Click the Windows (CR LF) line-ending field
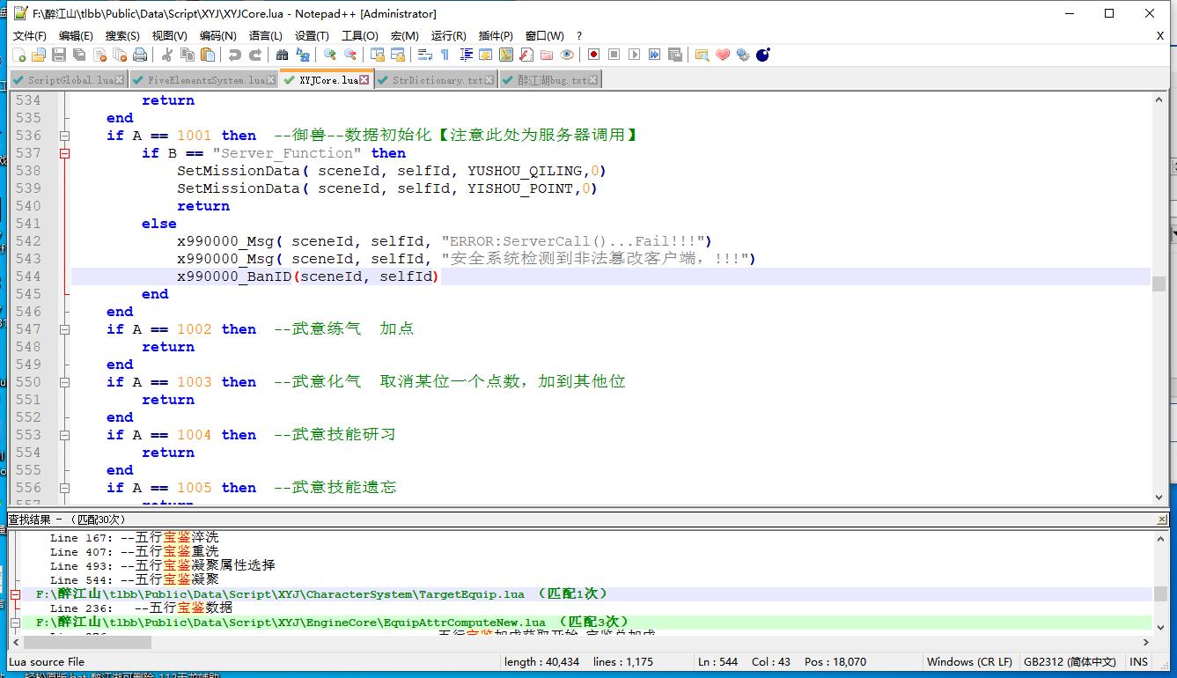This screenshot has width=1177, height=678. click(x=969, y=661)
